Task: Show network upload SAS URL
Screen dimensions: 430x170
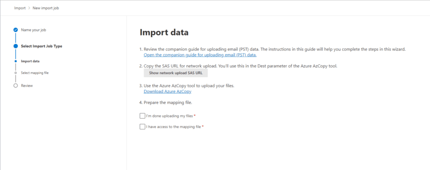Action: [x=176, y=73]
